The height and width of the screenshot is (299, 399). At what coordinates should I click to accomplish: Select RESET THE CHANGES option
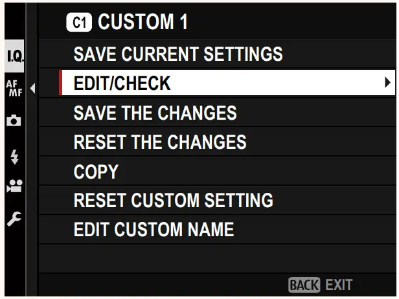(160, 142)
